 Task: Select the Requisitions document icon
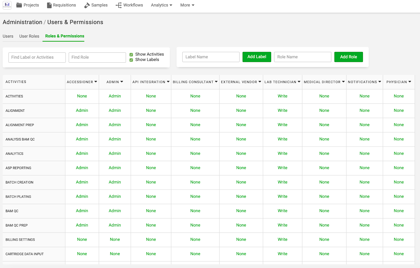click(x=49, y=5)
